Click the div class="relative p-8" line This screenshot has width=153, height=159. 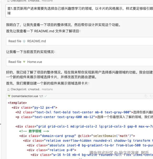(51, 150)
